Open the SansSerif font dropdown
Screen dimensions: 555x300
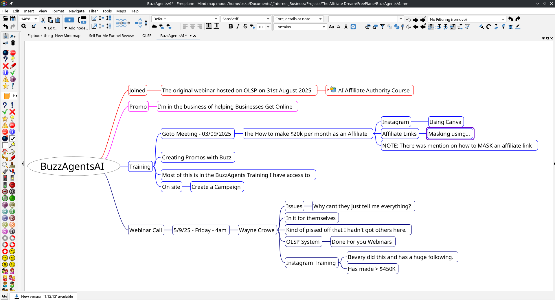coord(268,19)
